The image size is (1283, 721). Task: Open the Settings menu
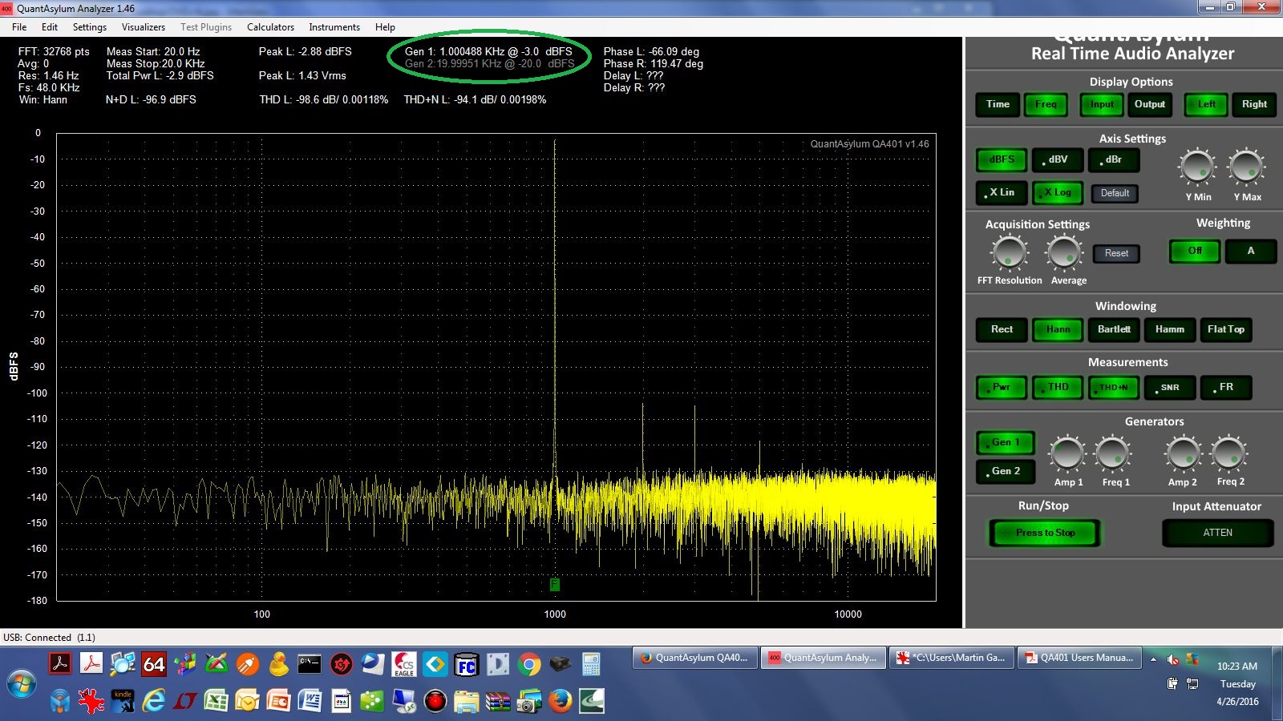90,26
